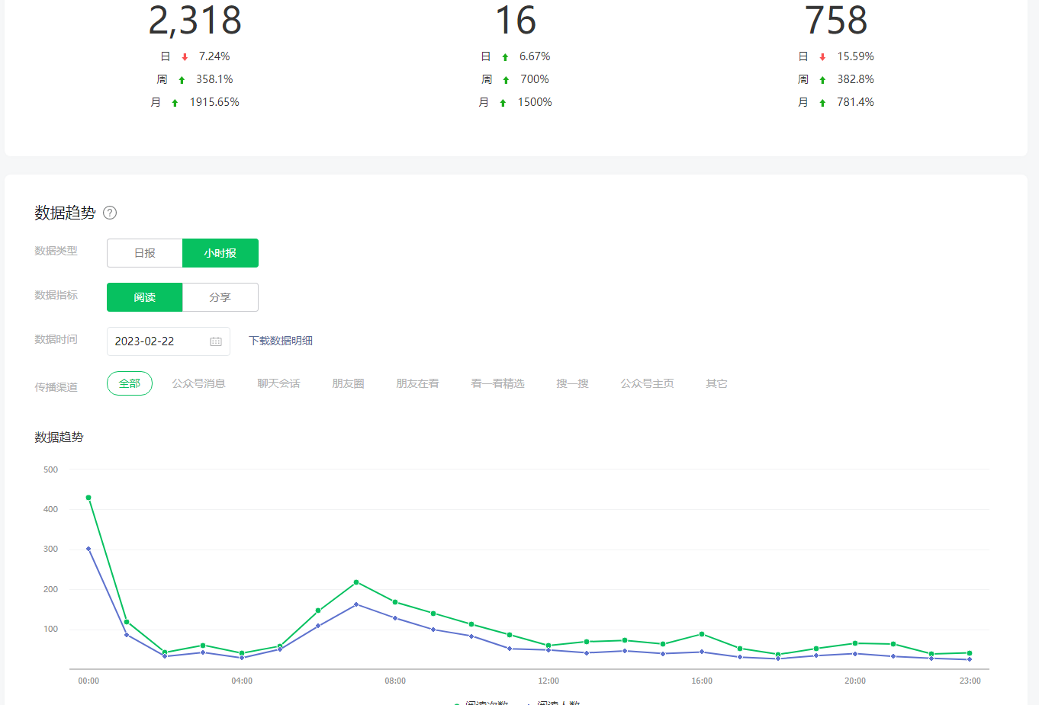Filter by 看一看精选 channel
Screen dimensions: 1039x705
click(497, 383)
